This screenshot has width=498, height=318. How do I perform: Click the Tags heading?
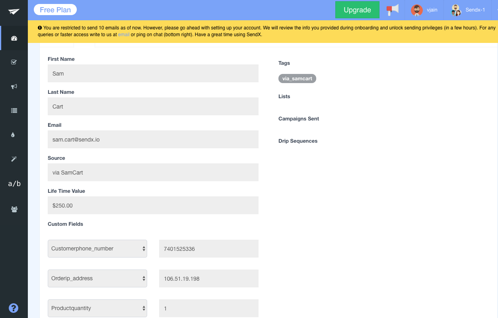(284, 63)
